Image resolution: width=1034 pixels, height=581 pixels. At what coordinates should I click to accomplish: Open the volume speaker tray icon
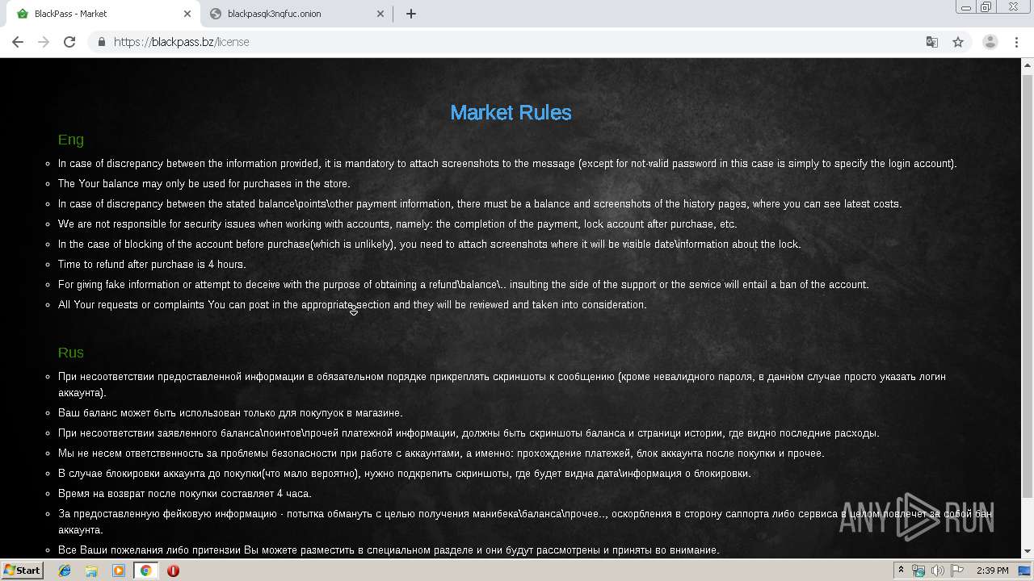(x=939, y=571)
